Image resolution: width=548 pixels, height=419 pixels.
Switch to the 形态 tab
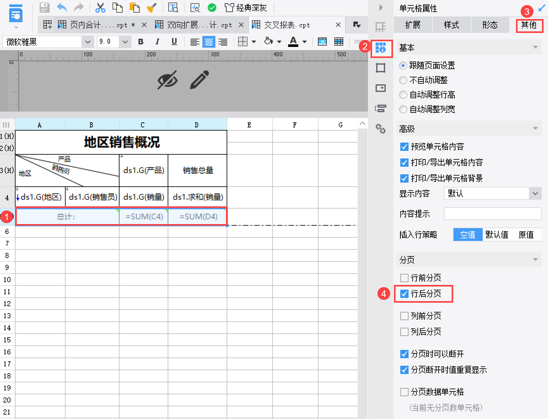490,25
